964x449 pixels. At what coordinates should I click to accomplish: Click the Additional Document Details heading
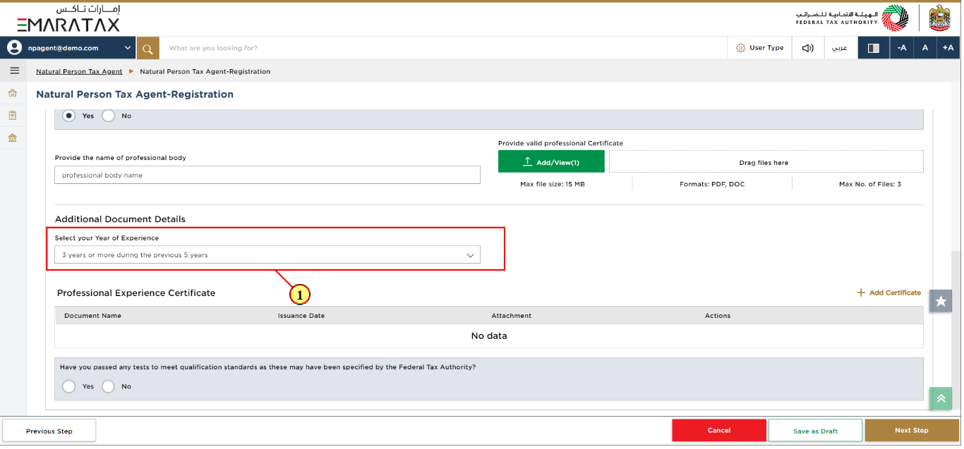pos(120,219)
